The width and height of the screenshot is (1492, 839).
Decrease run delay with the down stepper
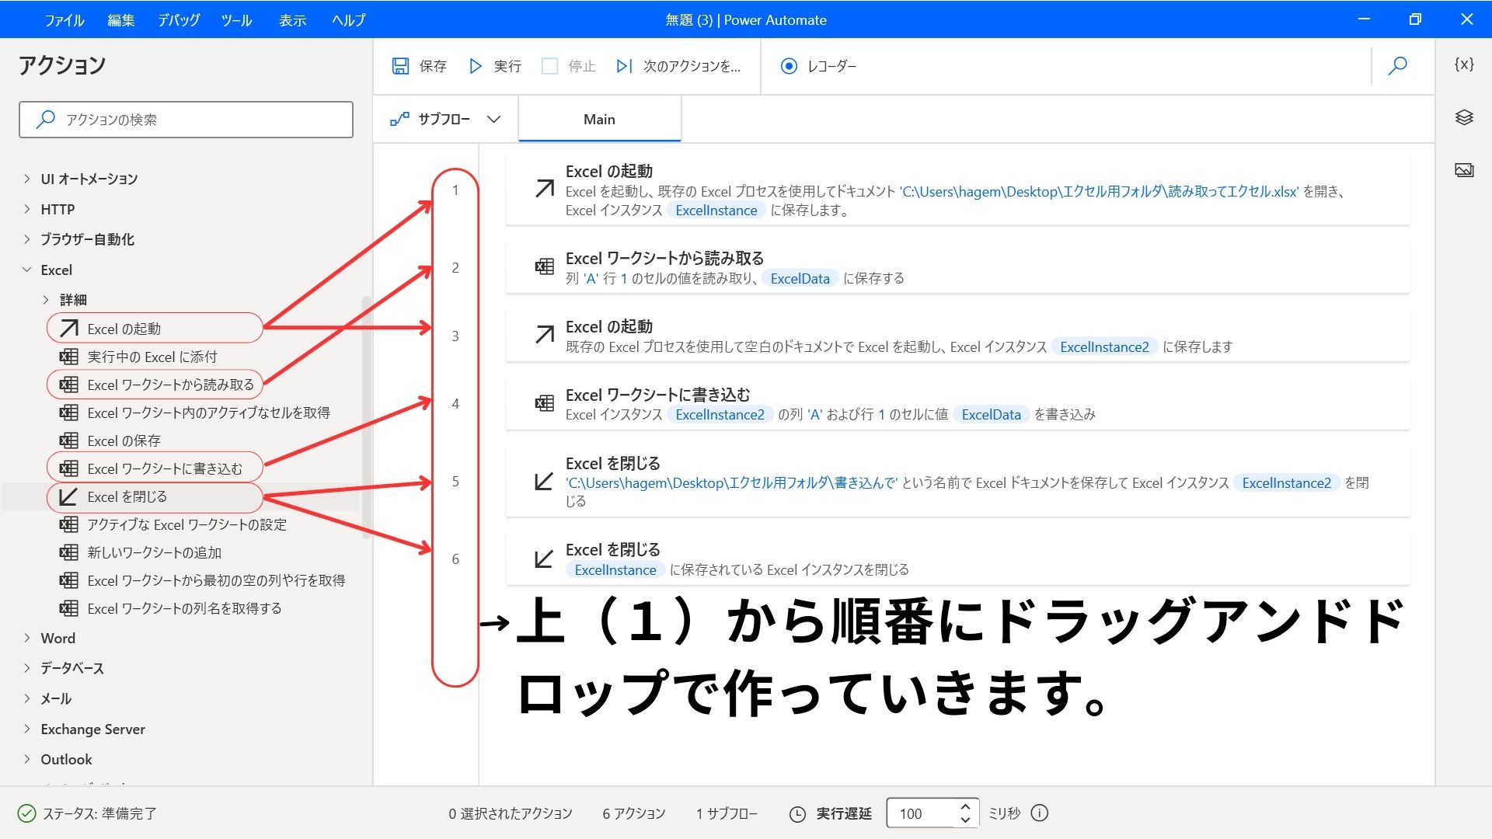pos(965,820)
